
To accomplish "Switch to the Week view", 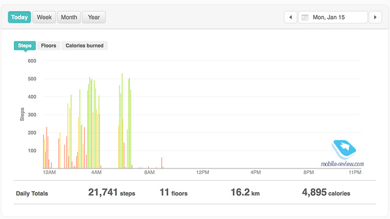I will click(44, 17).
